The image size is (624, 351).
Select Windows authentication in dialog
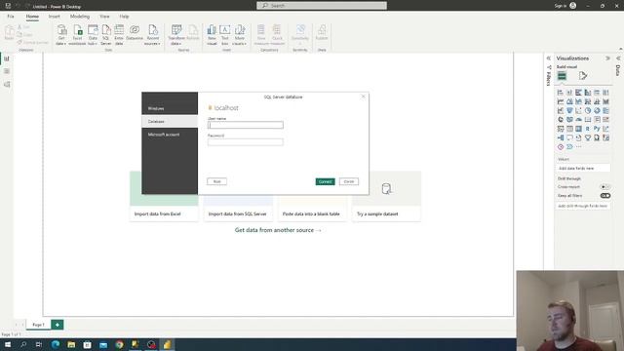(170, 108)
